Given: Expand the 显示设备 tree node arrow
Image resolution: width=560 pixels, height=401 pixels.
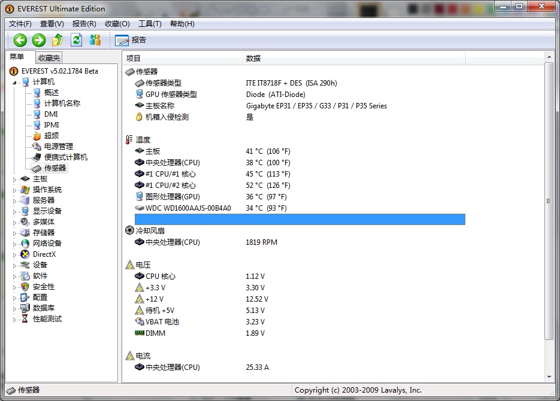Looking at the screenshot, I should [x=14, y=211].
